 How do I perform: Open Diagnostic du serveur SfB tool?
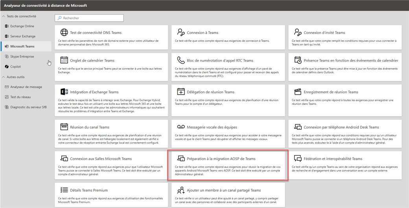coord(26,107)
